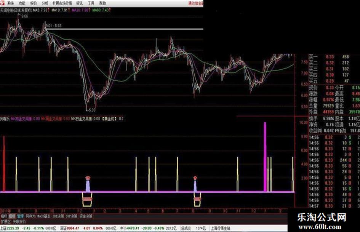Click the 深证 index value 8964.47
The width and height of the screenshot is (360, 232).
(x=73, y=228)
